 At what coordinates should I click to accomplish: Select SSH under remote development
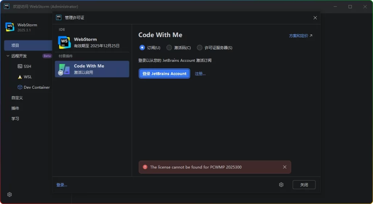coord(28,66)
